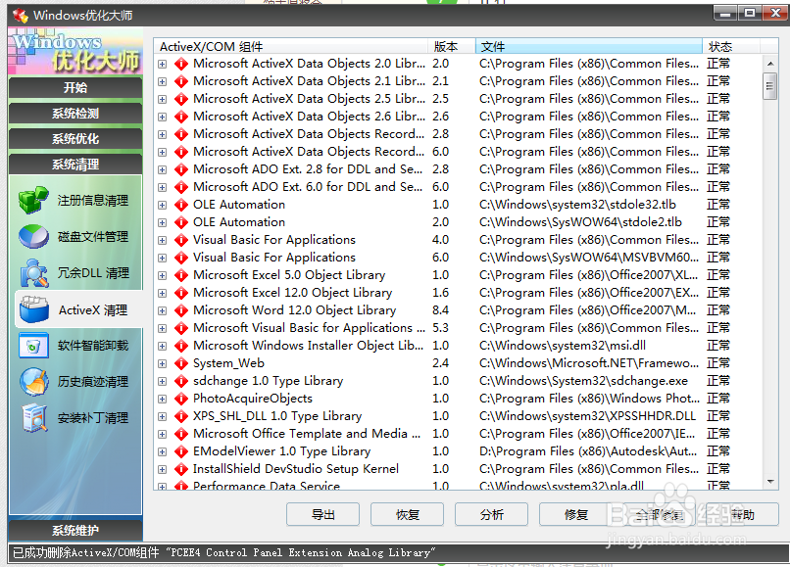Open the 系统维护 sidebar section
This screenshot has height=567, width=790.
coord(75,530)
